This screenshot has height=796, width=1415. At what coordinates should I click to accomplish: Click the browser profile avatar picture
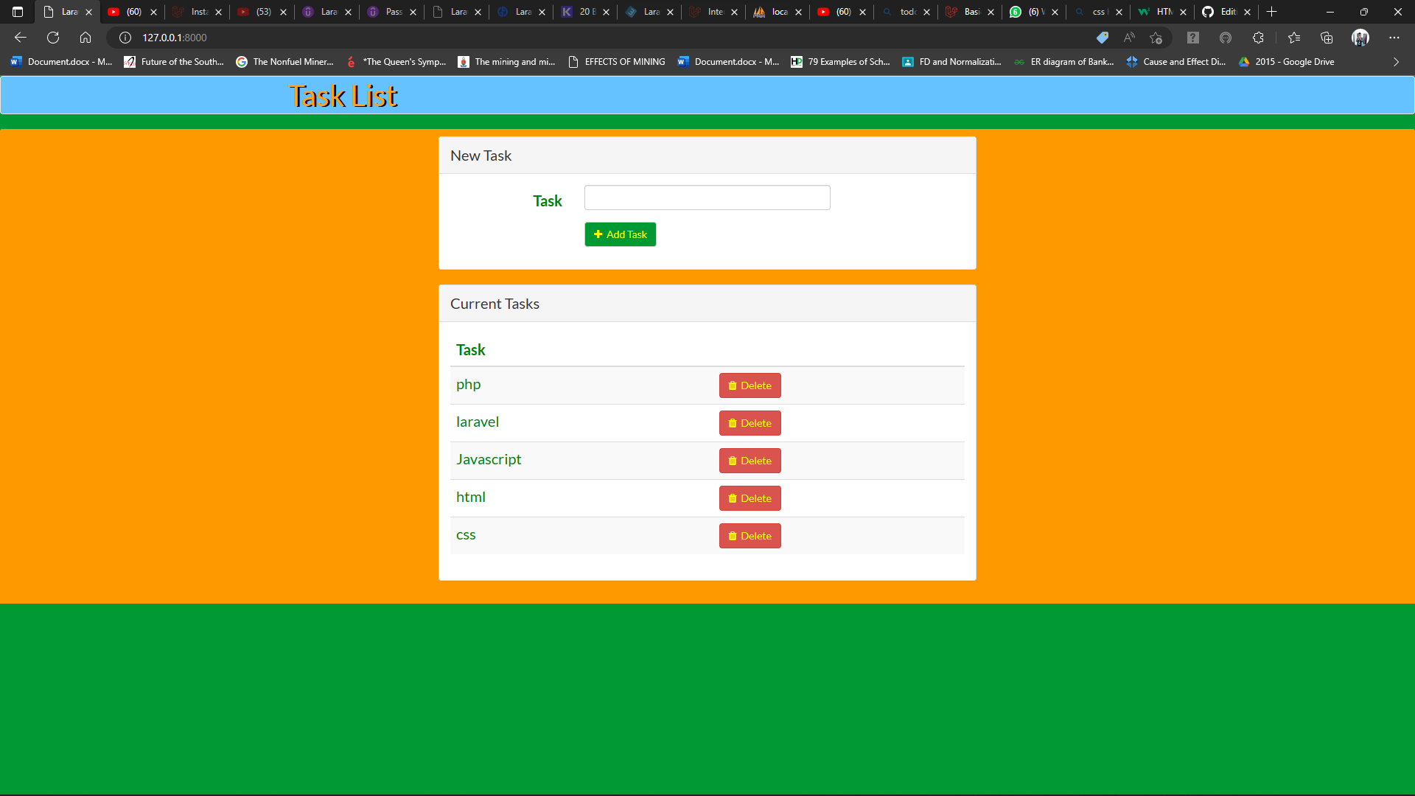[1361, 38]
